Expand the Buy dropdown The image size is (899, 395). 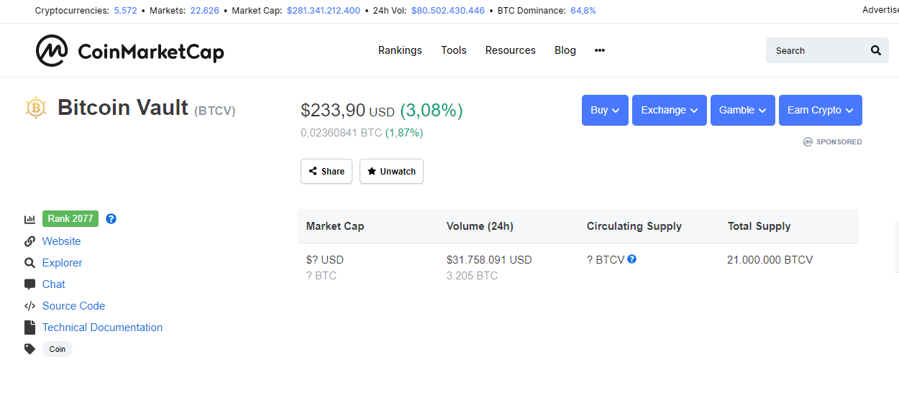click(x=605, y=110)
